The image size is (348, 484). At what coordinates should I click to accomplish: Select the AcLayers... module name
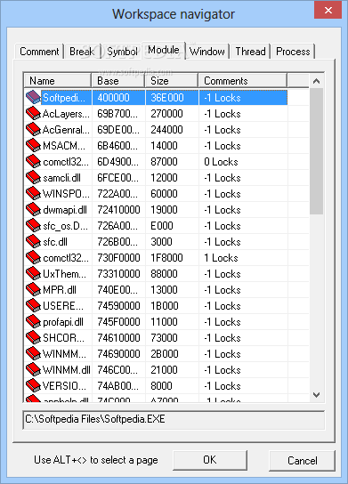click(66, 114)
